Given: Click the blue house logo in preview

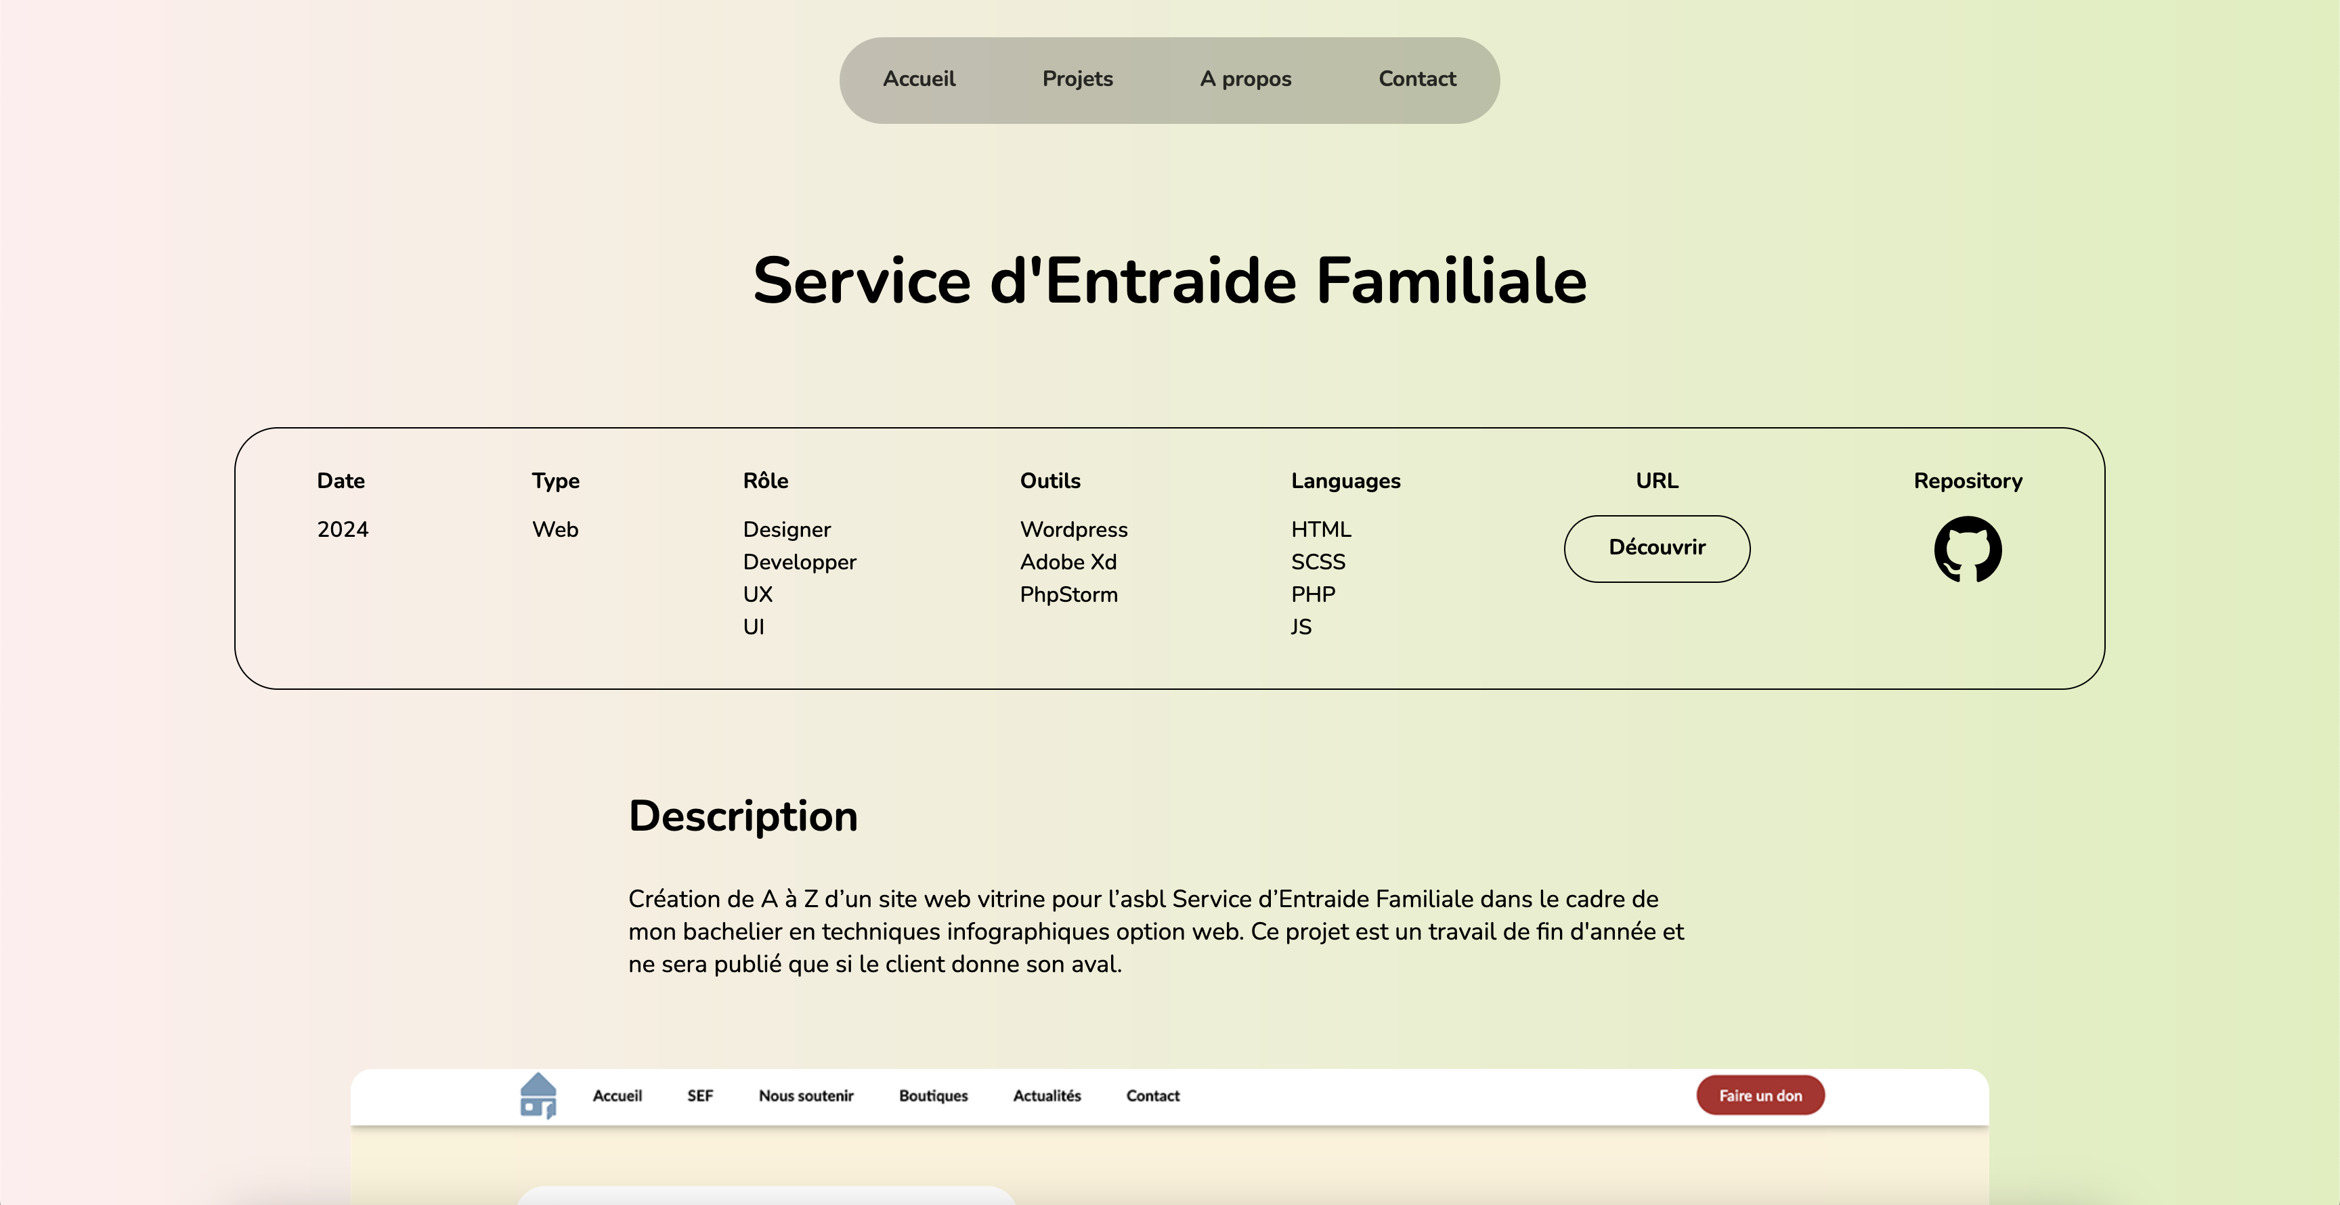Looking at the screenshot, I should click(x=538, y=1095).
